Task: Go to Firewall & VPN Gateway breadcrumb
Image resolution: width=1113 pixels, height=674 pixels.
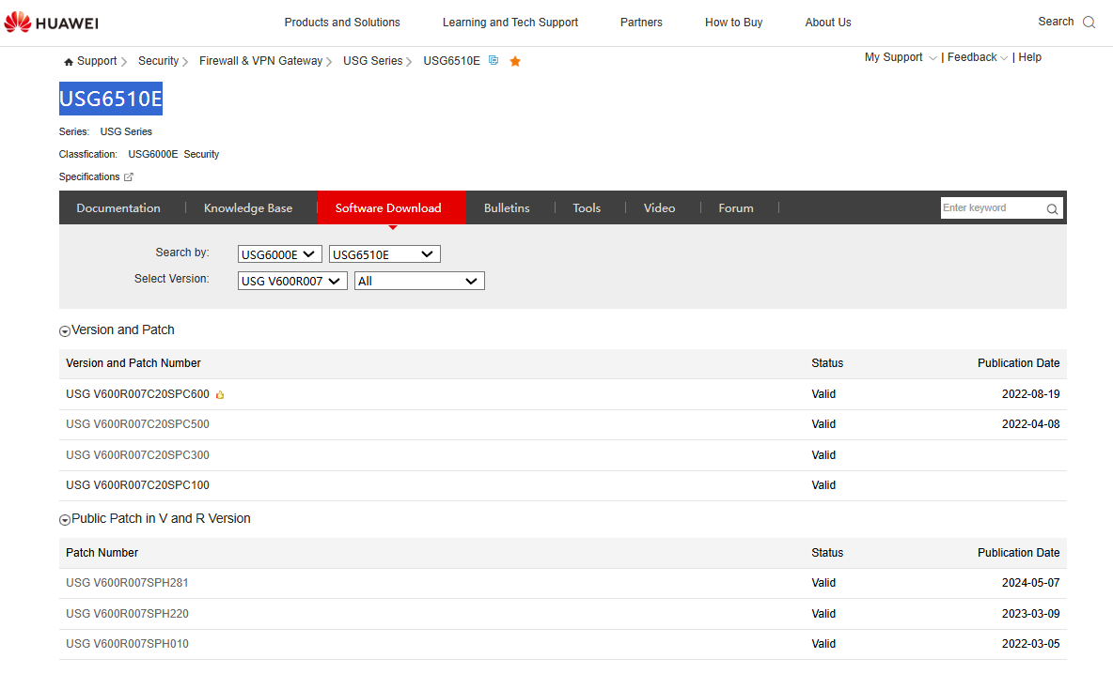Action: pyautogui.click(x=260, y=61)
